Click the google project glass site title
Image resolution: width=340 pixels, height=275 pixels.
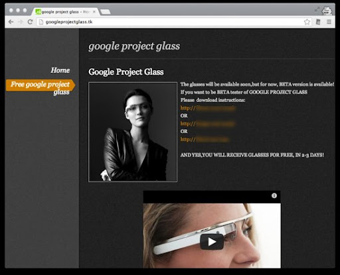[134, 46]
